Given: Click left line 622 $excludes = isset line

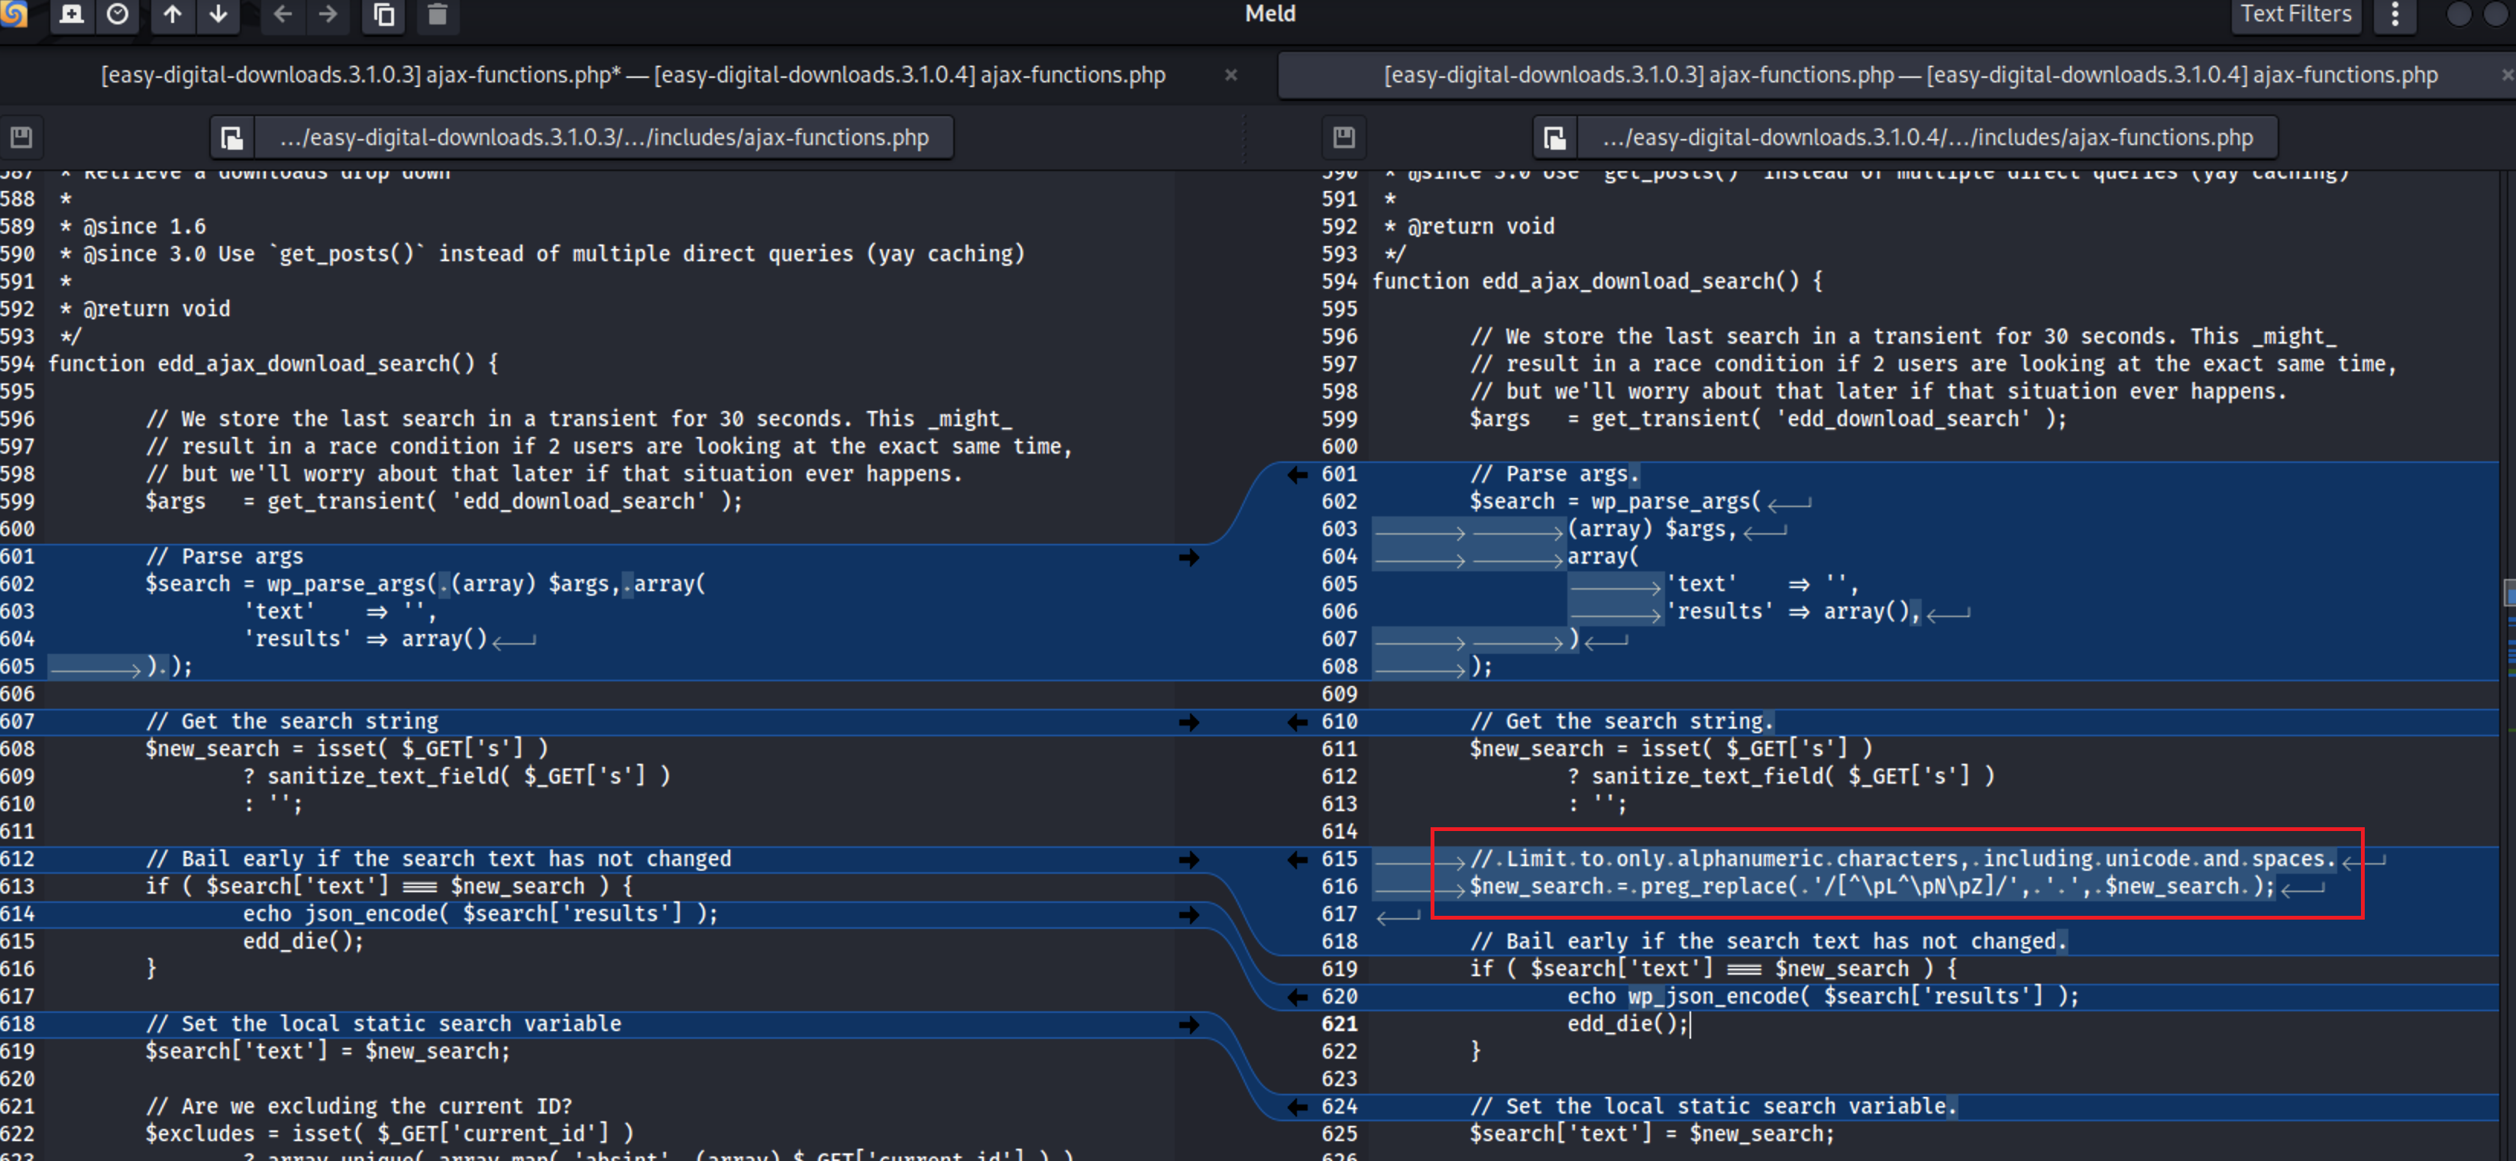Looking at the screenshot, I should 390,1134.
